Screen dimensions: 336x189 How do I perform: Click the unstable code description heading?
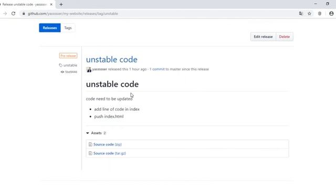(112, 84)
